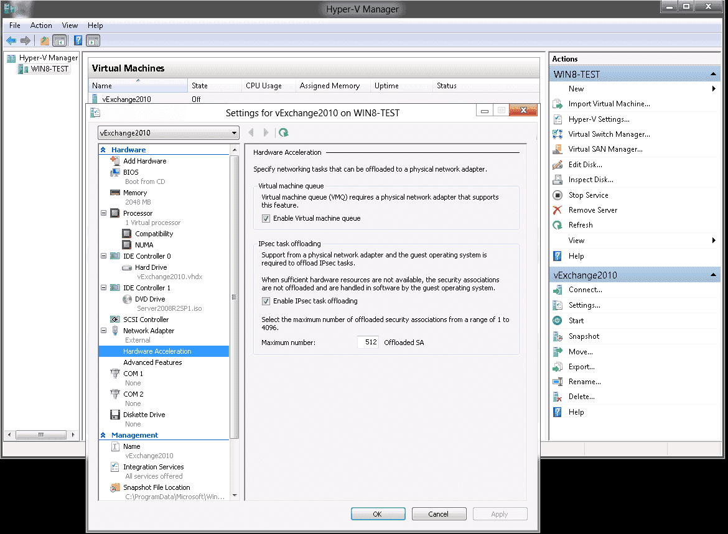Click the Diskette Drive icon
Image resolution: width=728 pixels, height=534 pixels.
pyautogui.click(x=114, y=415)
